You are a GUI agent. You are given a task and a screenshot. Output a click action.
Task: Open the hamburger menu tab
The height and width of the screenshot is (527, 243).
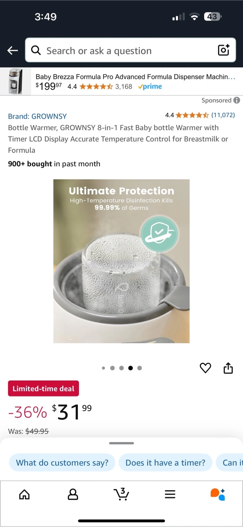coord(170,494)
